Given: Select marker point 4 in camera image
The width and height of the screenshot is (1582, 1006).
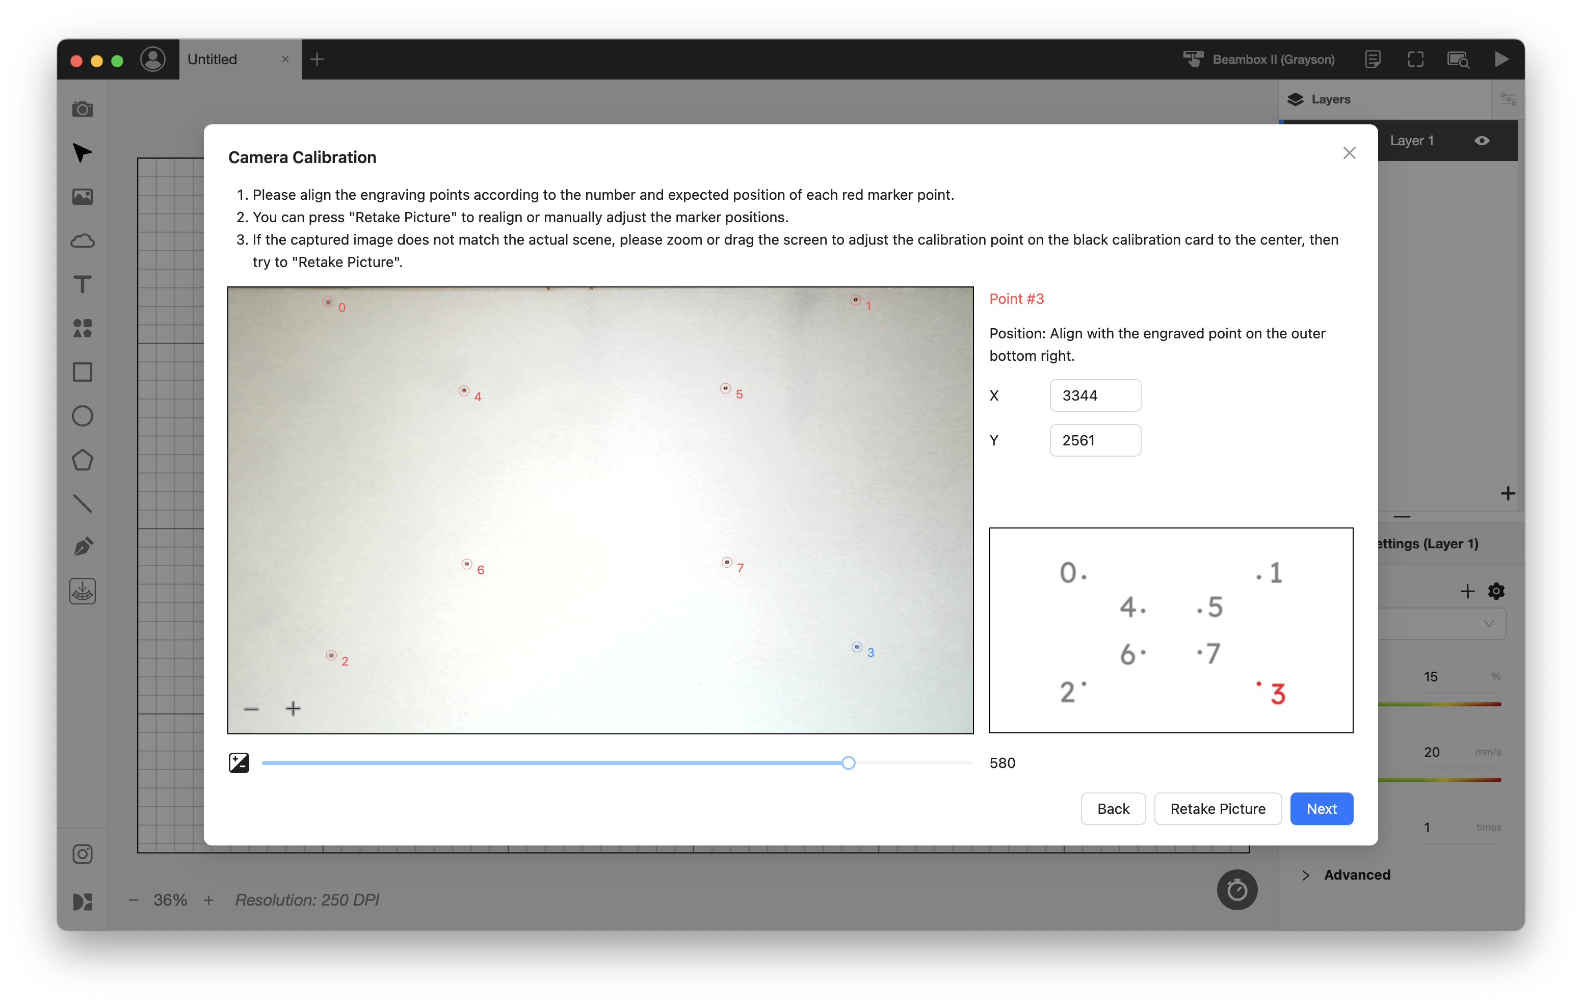Looking at the screenshot, I should (464, 390).
